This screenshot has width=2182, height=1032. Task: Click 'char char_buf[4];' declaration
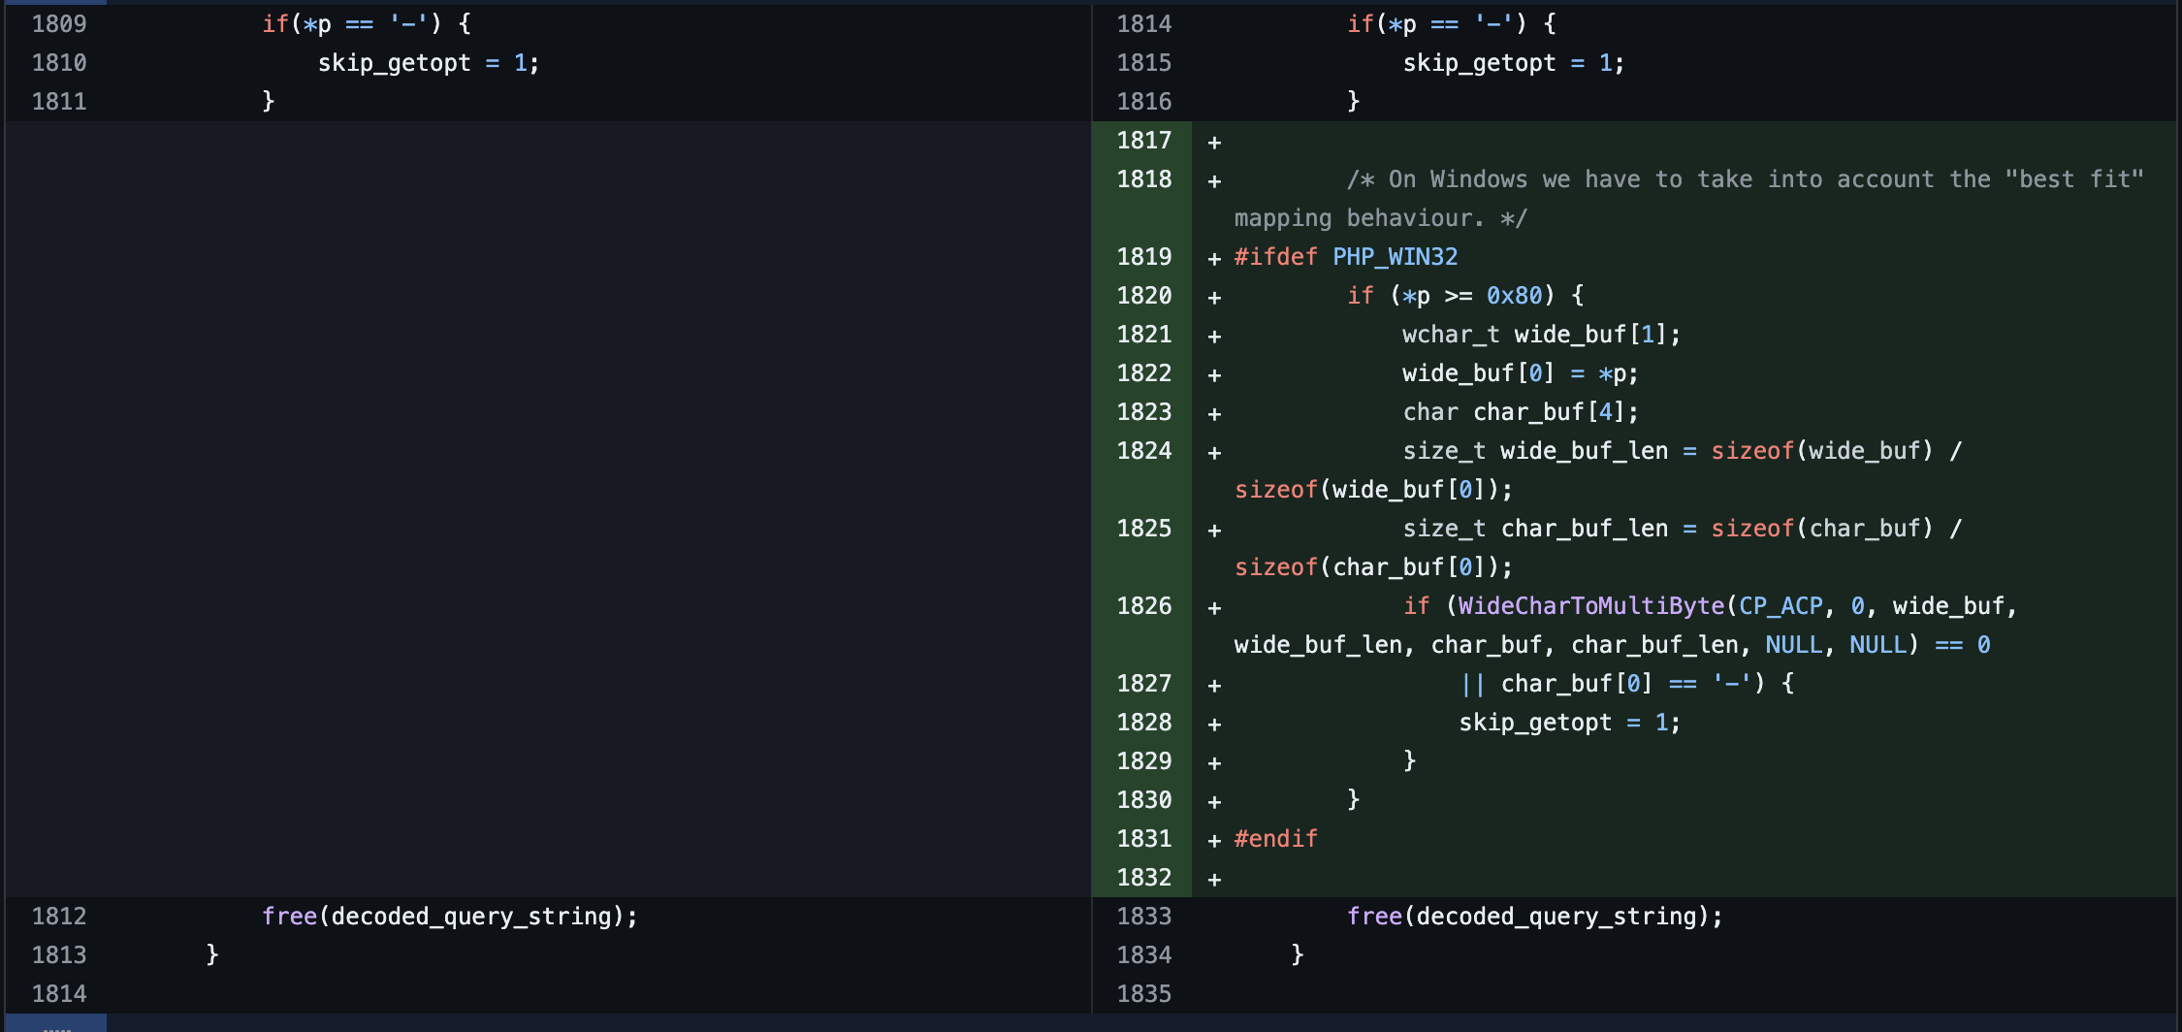click(x=1521, y=412)
